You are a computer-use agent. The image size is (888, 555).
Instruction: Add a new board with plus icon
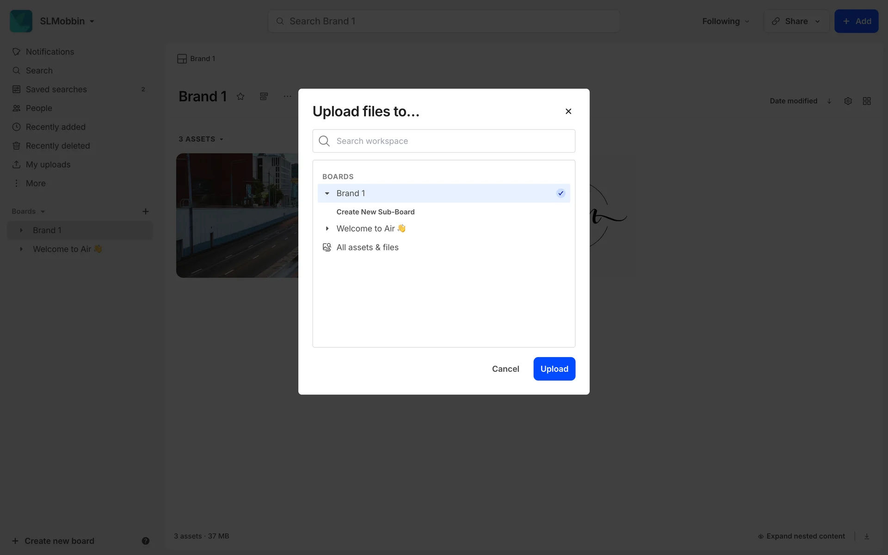(145, 211)
